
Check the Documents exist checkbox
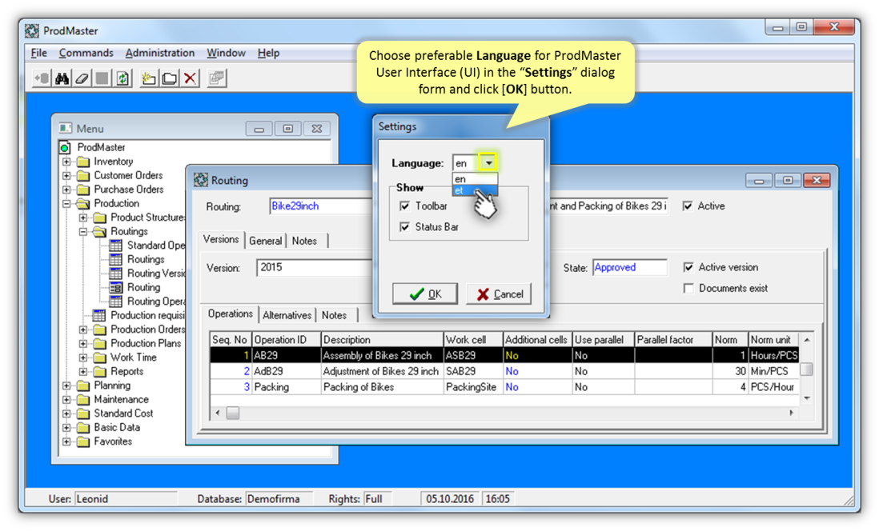[x=688, y=289]
